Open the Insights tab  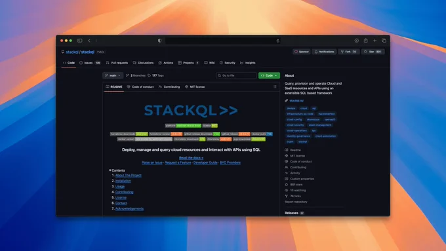(247, 63)
